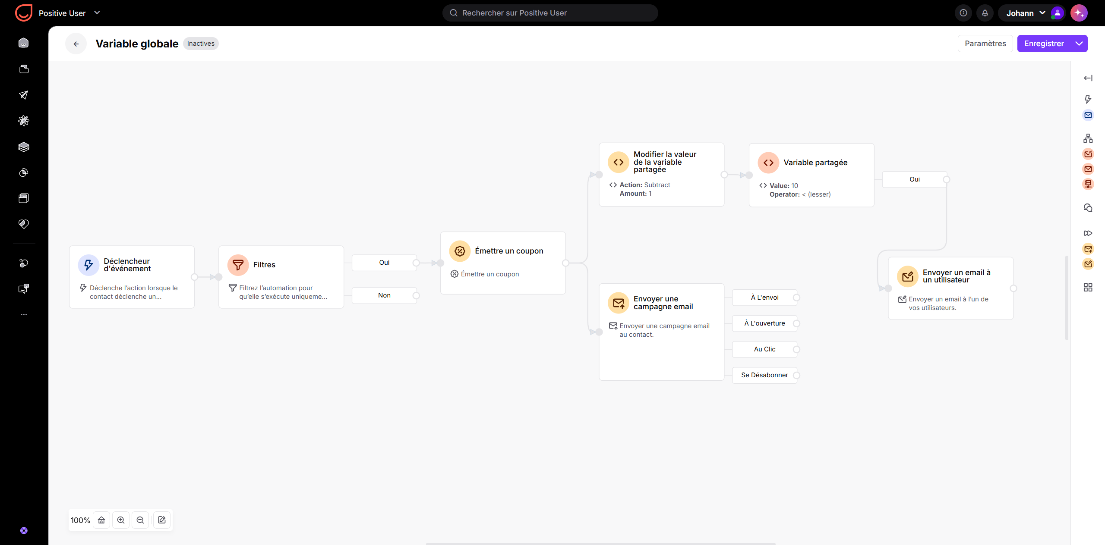The width and height of the screenshot is (1105, 545).
Task: Open the Paramètres settings
Action: point(985,44)
